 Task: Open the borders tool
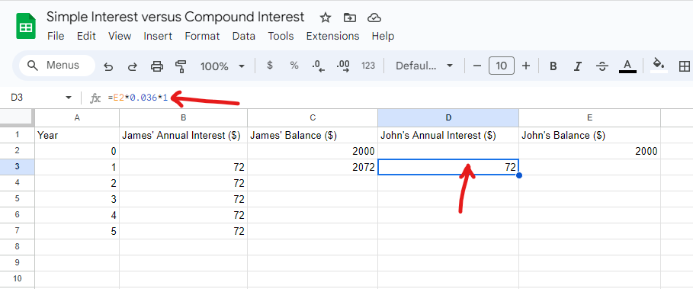coord(684,66)
